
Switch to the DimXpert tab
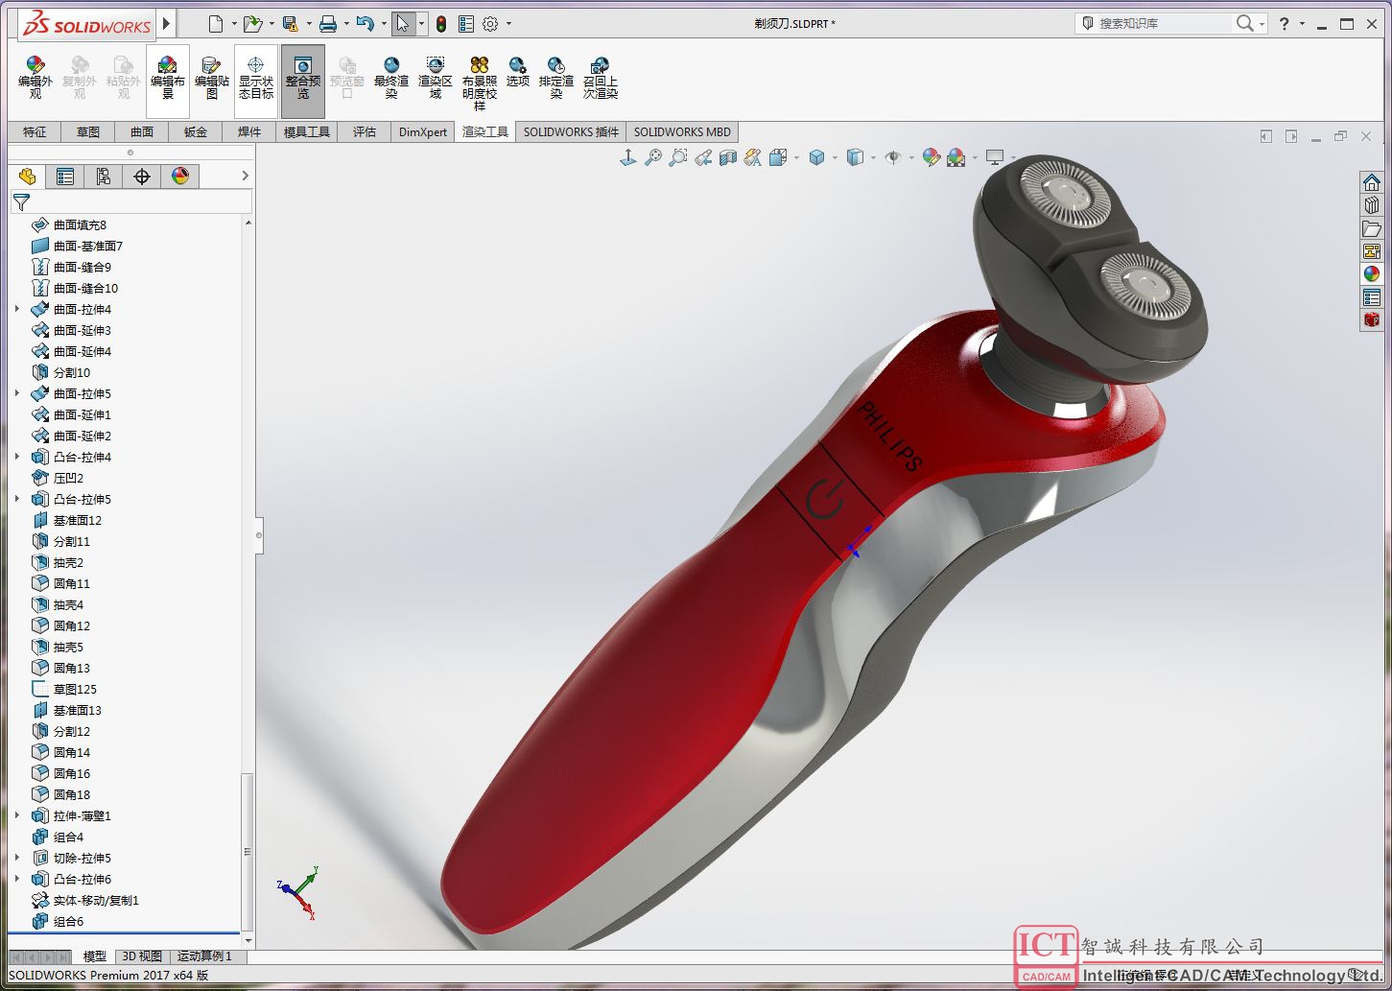click(423, 132)
